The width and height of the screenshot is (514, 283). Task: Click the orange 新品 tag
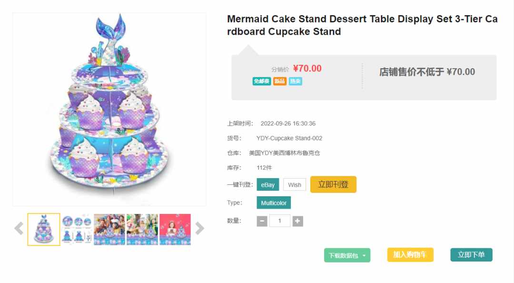[280, 81]
